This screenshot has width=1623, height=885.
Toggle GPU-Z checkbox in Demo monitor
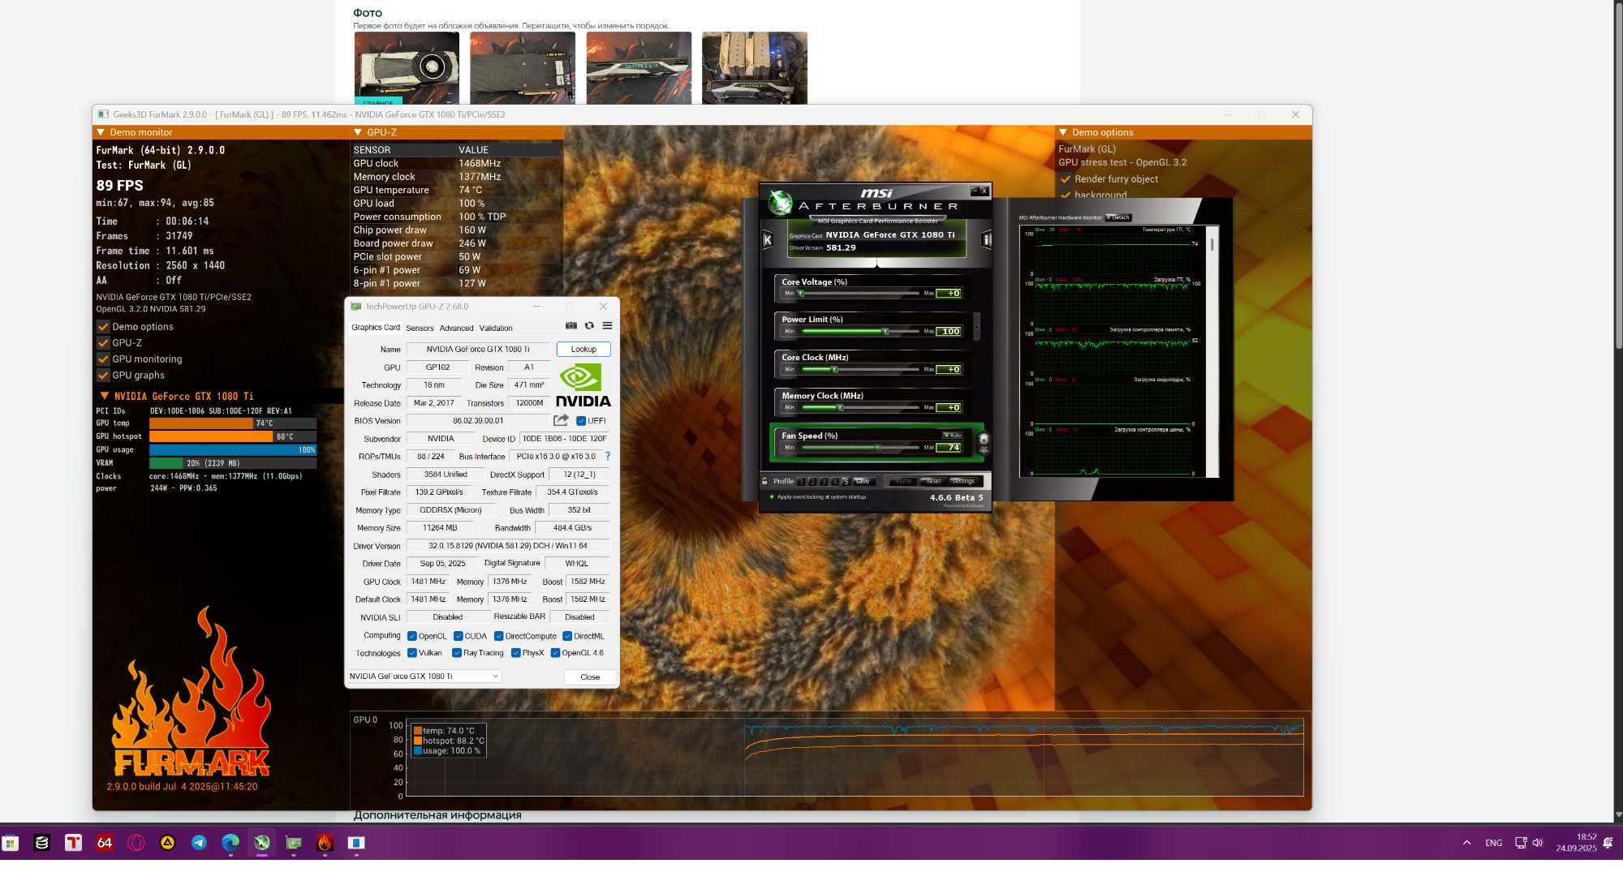[x=103, y=342]
